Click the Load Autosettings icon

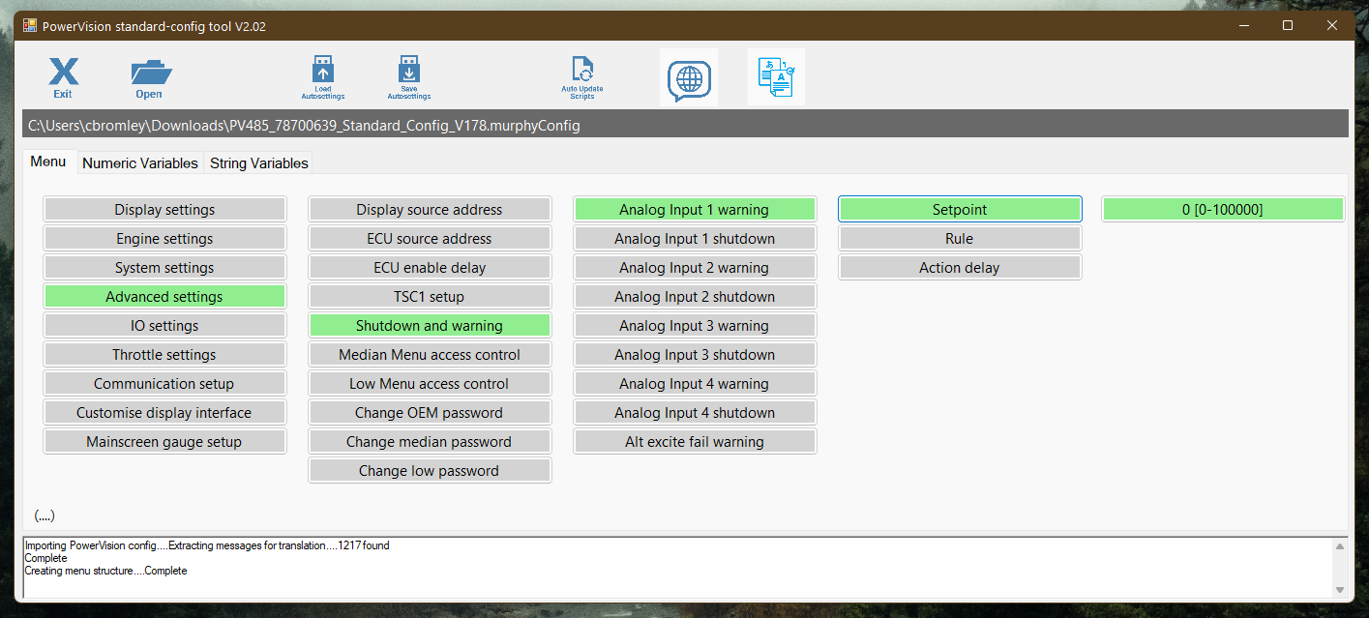[322, 77]
